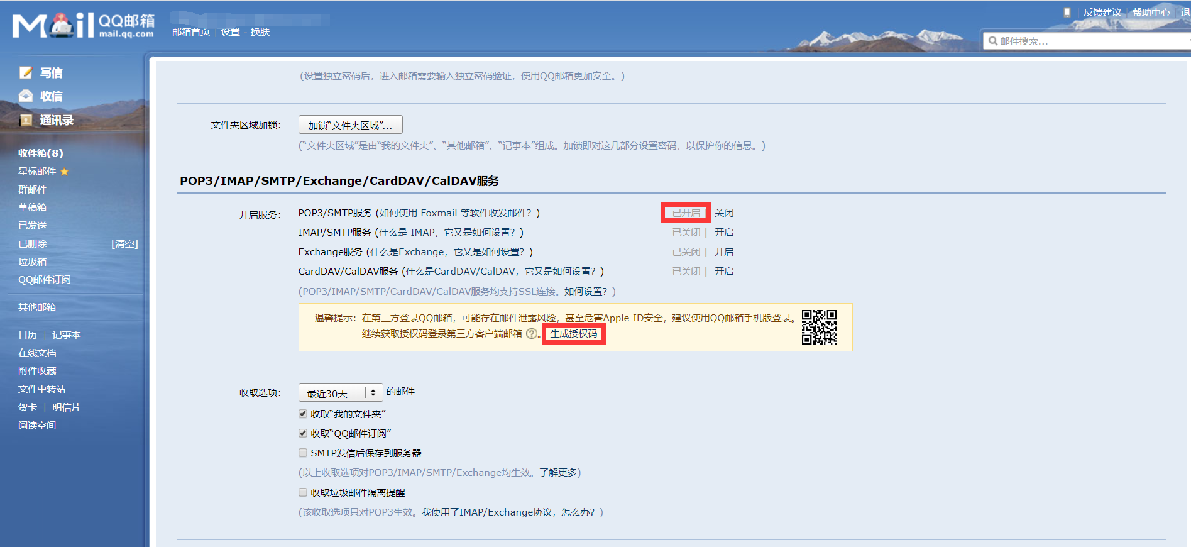Click the phone icon near 反馈建议
The height and width of the screenshot is (547, 1191).
coord(1067,13)
